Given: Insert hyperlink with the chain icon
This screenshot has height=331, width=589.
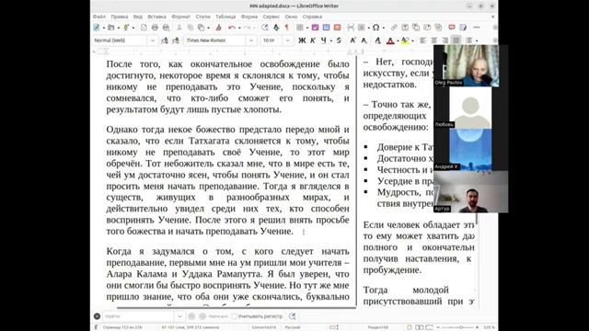Looking at the screenshot, I should coord(394,28).
